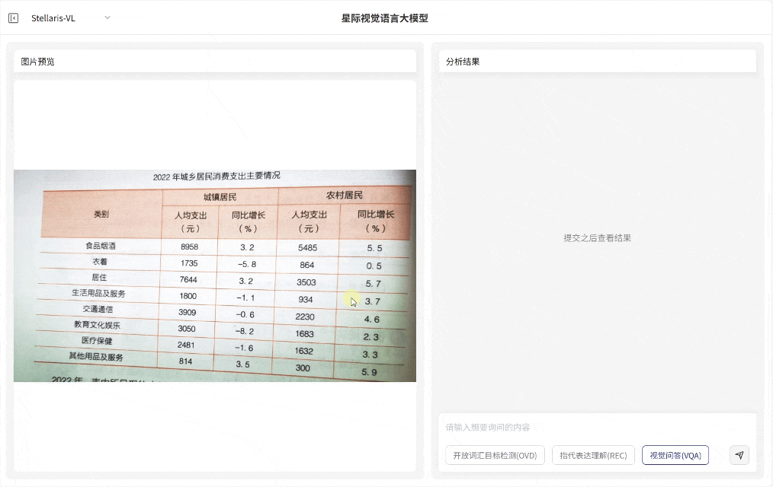The image size is (773, 487).
Task: Click the value 814 in table
Action: point(185,361)
